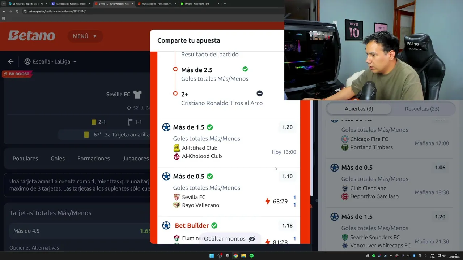Click the football icon beside Más de 0.5 in the modal
The image size is (463, 260).
[x=166, y=177]
